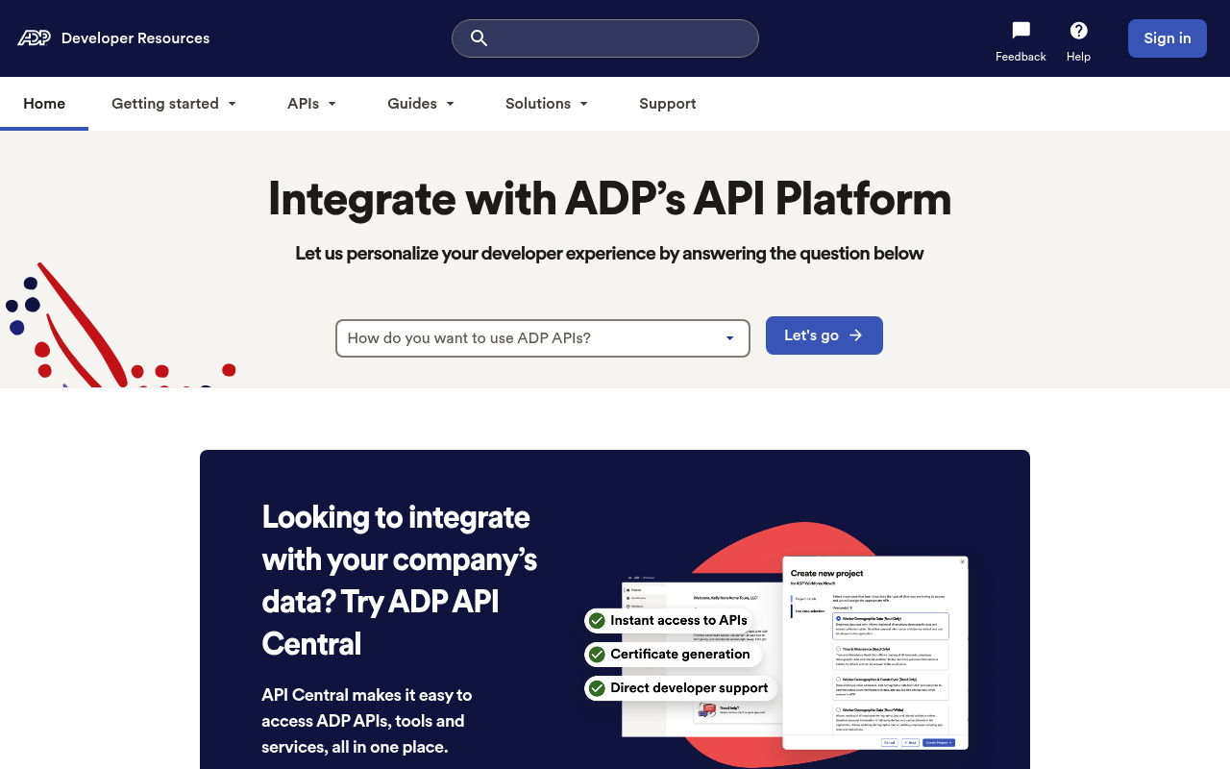Open the Help question mark icon
1230x769 pixels.
1078,31
